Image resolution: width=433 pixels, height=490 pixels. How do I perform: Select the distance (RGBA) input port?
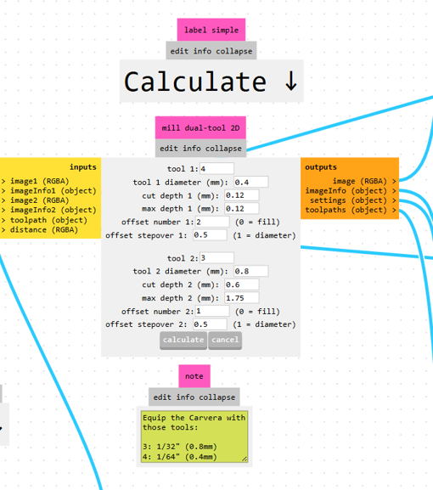pyautogui.click(x=40, y=229)
